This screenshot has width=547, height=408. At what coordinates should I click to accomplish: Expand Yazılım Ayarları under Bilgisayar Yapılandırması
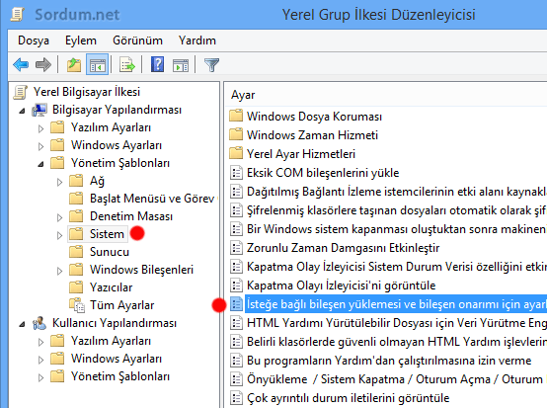pyautogui.click(x=40, y=128)
